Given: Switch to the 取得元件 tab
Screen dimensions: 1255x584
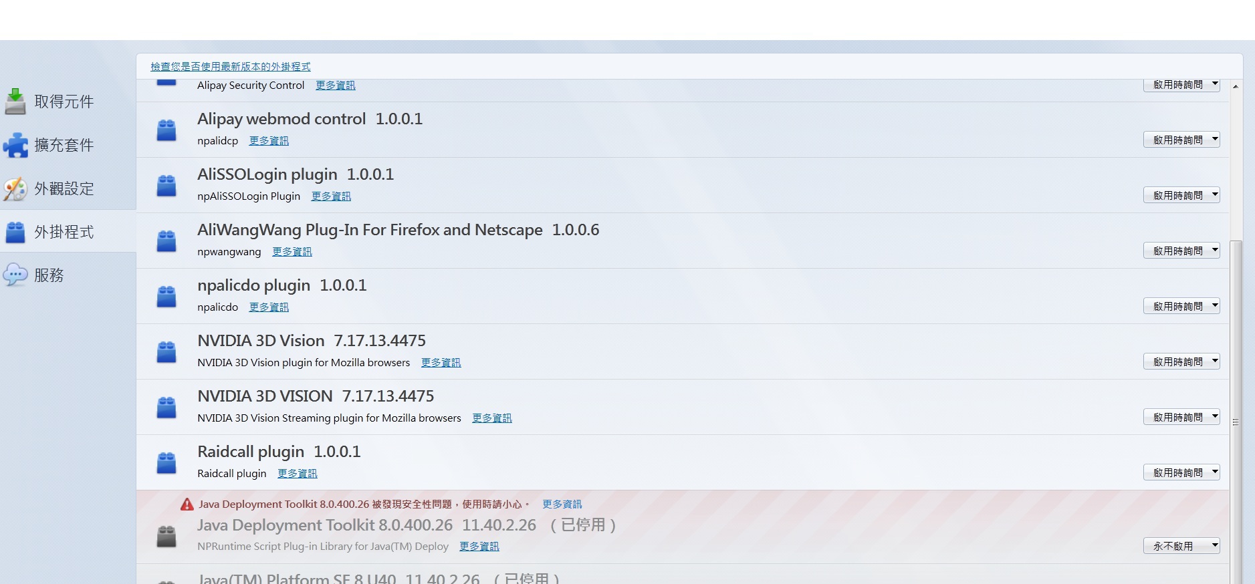Looking at the screenshot, I should 68,102.
